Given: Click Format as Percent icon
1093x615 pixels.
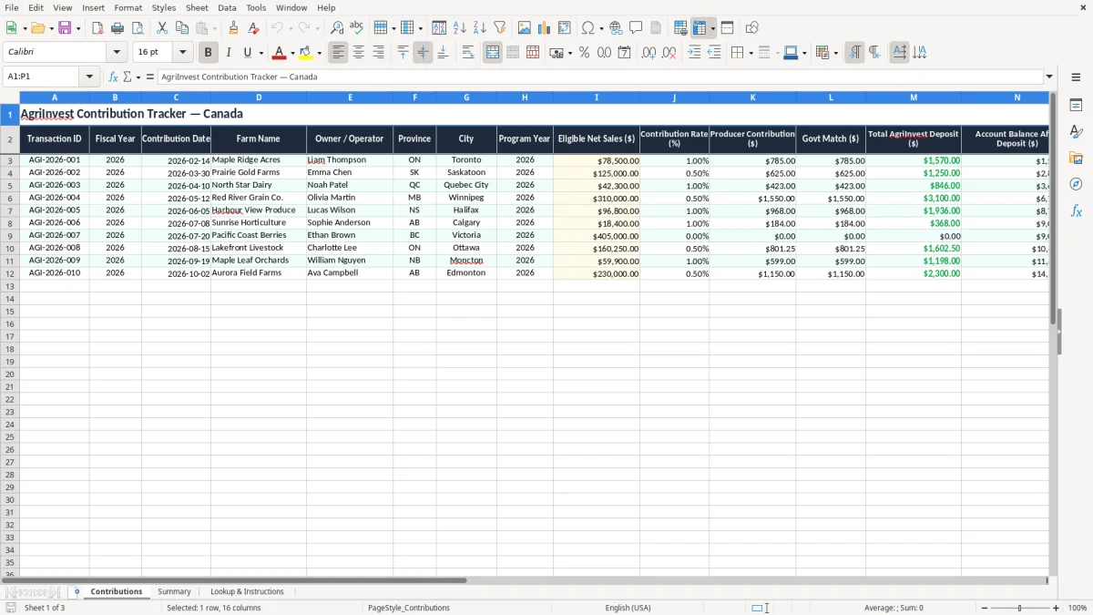Looking at the screenshot, I should 584,53.
